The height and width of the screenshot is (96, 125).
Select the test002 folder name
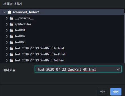coord(20,36)
